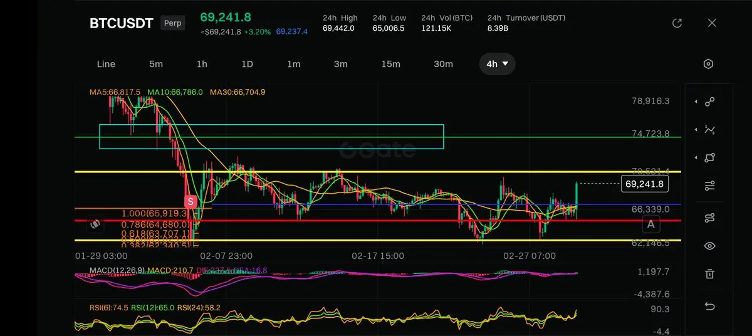
Task: Open drawing settings sliders icon
Action: pyautogui.click(x=709, y=186)
